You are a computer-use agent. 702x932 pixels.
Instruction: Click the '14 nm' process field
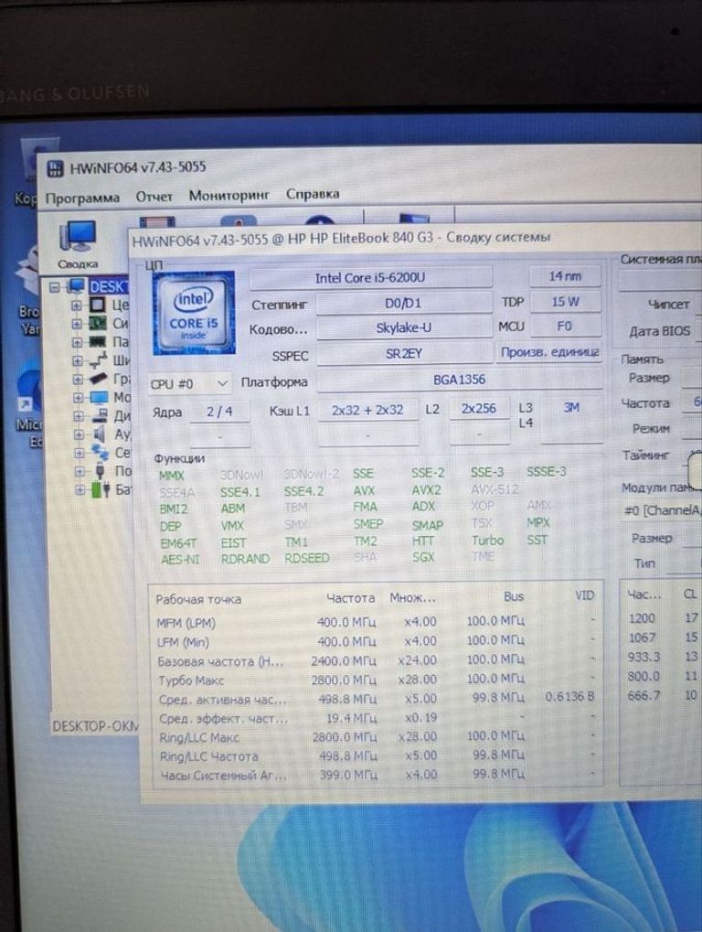point(565,276)
